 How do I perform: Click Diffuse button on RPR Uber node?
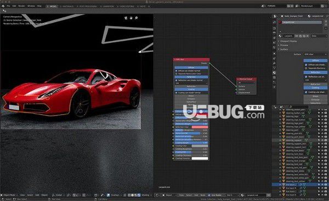click(x=191, y=68)
